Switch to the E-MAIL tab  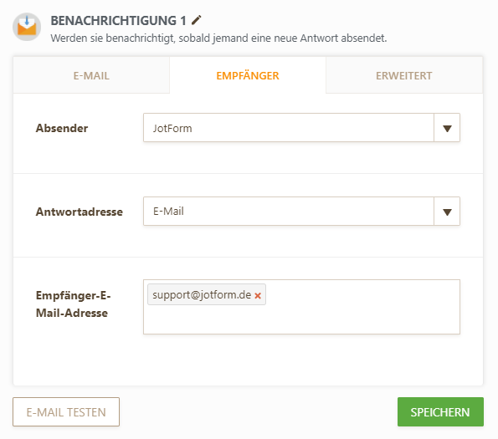click(x=91, y=75)
